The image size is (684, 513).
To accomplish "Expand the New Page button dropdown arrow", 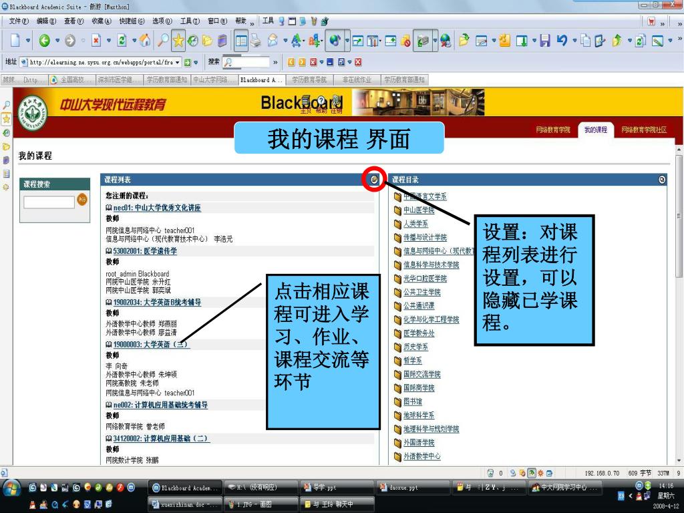I will 28,41.
